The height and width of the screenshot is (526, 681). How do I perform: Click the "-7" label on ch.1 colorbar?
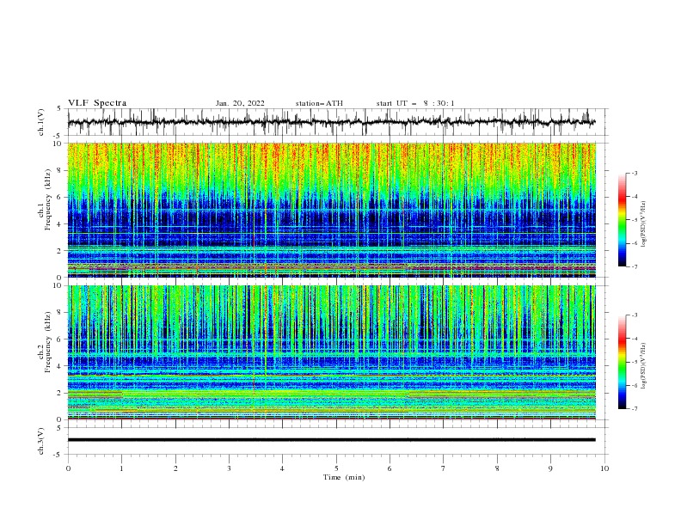(635, 266)
